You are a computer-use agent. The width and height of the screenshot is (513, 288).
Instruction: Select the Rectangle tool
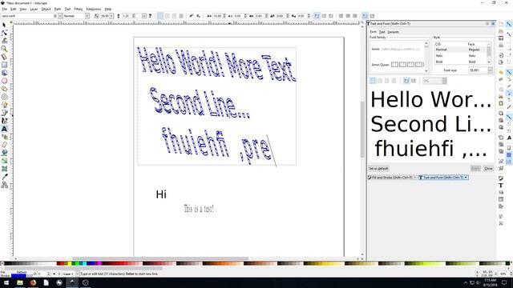pos(4,65)
